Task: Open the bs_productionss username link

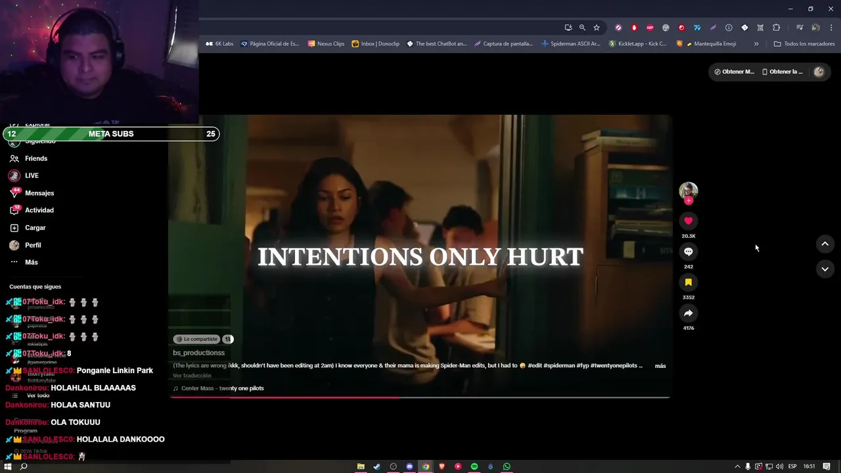Action: point(198,353)
